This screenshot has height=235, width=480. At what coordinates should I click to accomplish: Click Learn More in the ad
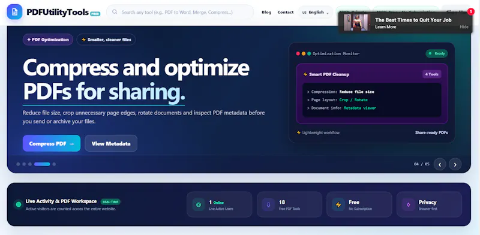[x=385, y=27]
